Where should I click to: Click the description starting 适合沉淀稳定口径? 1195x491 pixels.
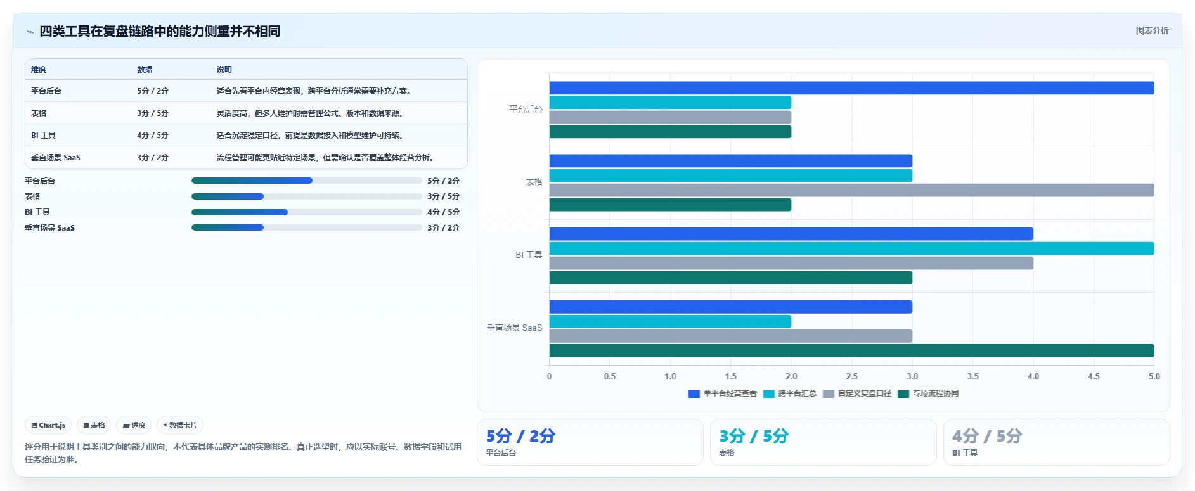pos(311,136)
